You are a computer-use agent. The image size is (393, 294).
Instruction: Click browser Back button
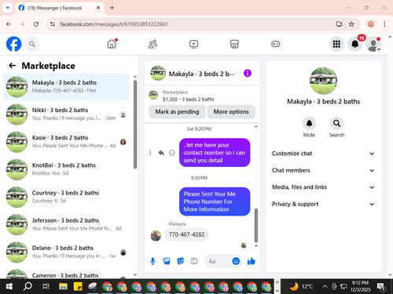tap(9, 24)
